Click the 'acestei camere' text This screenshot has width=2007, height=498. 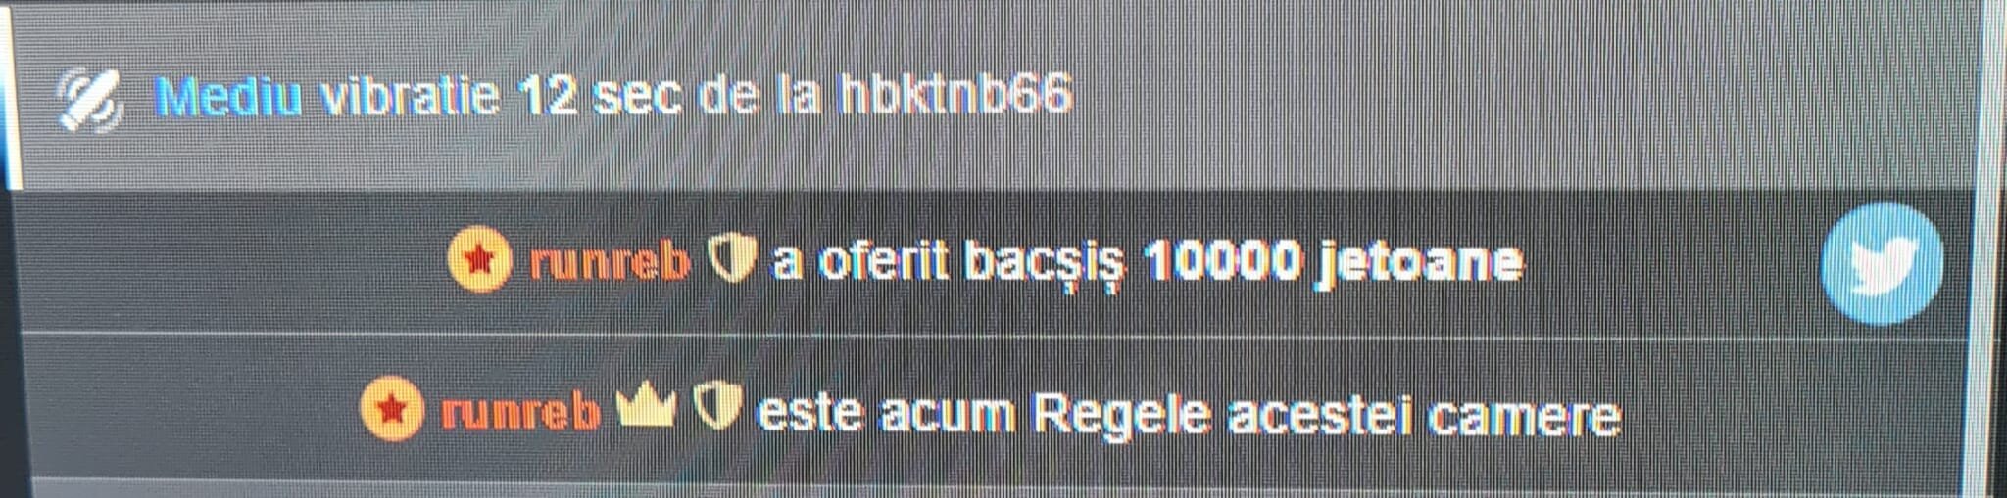coord(1424,415)
